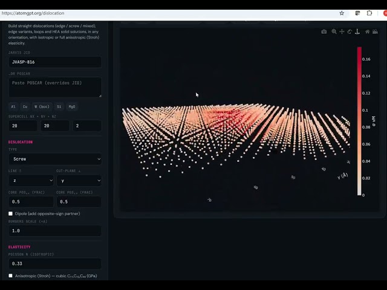The height and width of the screenshot is (290, 387).
Task: Enable turntable rotation in plot toolbar
Action: click(357, 31)
